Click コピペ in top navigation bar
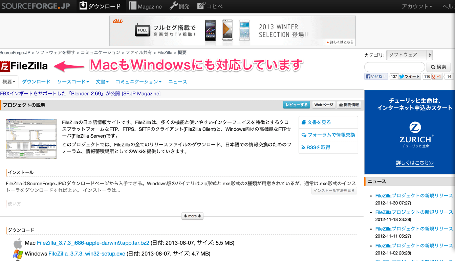 coord(215,6)
